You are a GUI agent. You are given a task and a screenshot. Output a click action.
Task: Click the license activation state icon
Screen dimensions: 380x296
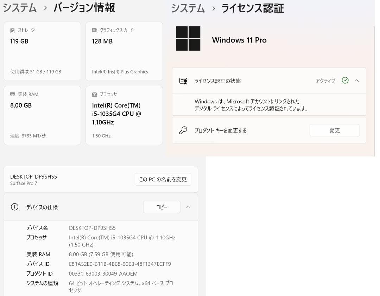coord(183,81)
